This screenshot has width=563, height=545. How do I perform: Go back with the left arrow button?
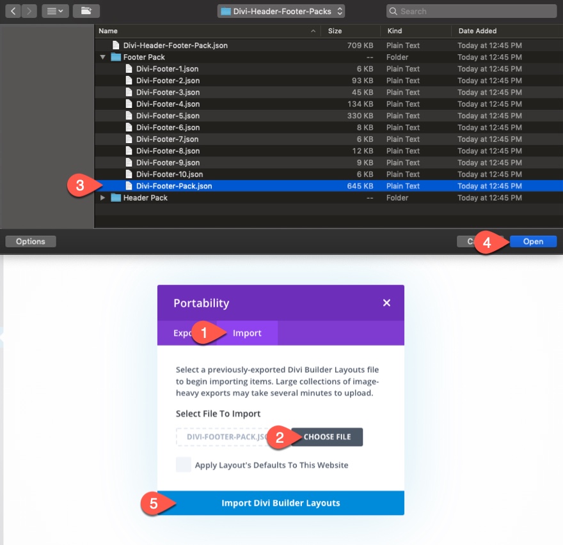click(13, 11)
